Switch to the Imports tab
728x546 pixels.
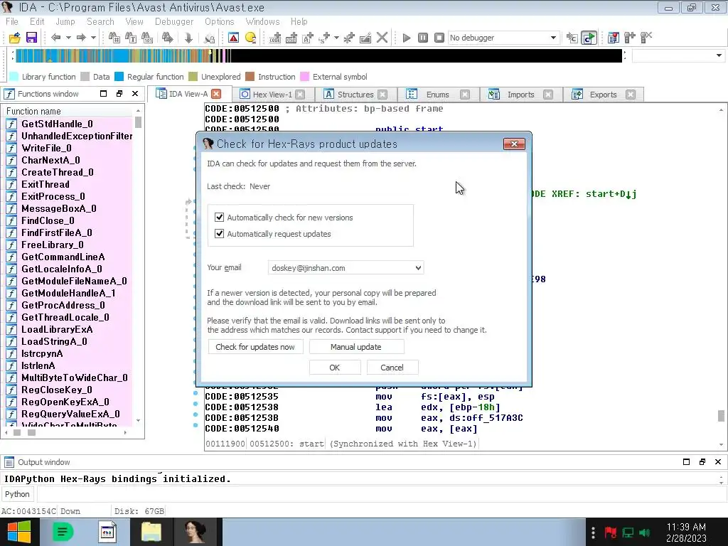tap(520, 95)
